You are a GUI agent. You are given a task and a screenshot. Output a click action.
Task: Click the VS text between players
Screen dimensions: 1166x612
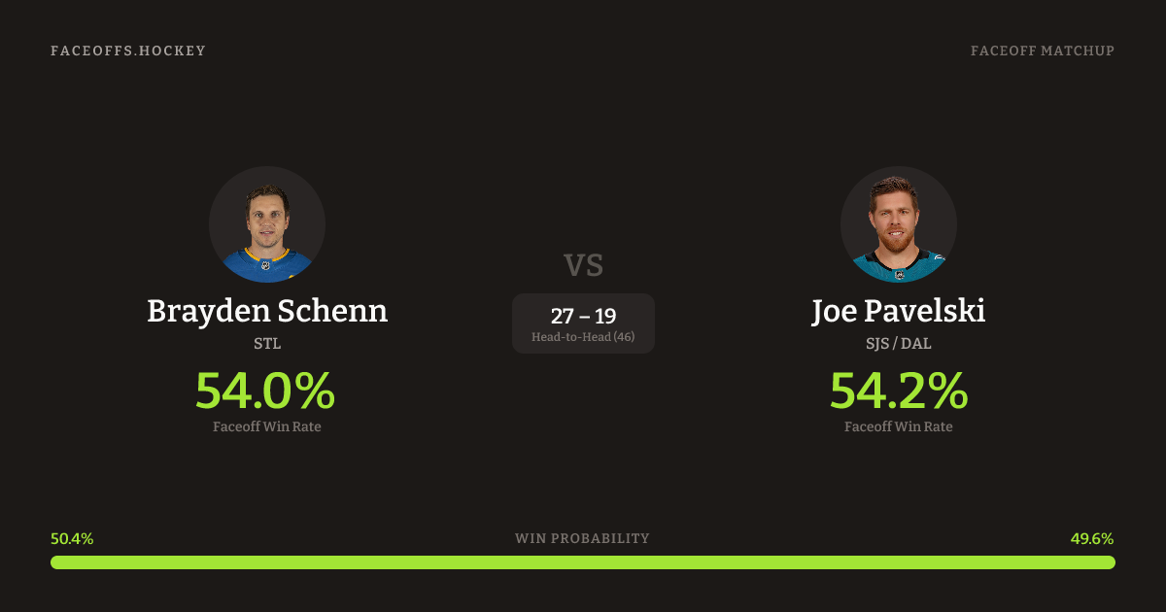(583, 264)
